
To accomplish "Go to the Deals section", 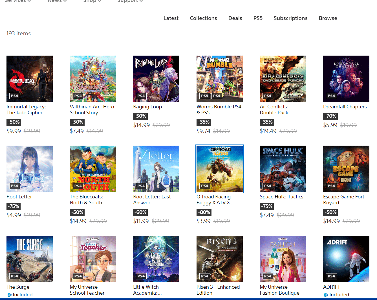I will click(235, 18).
